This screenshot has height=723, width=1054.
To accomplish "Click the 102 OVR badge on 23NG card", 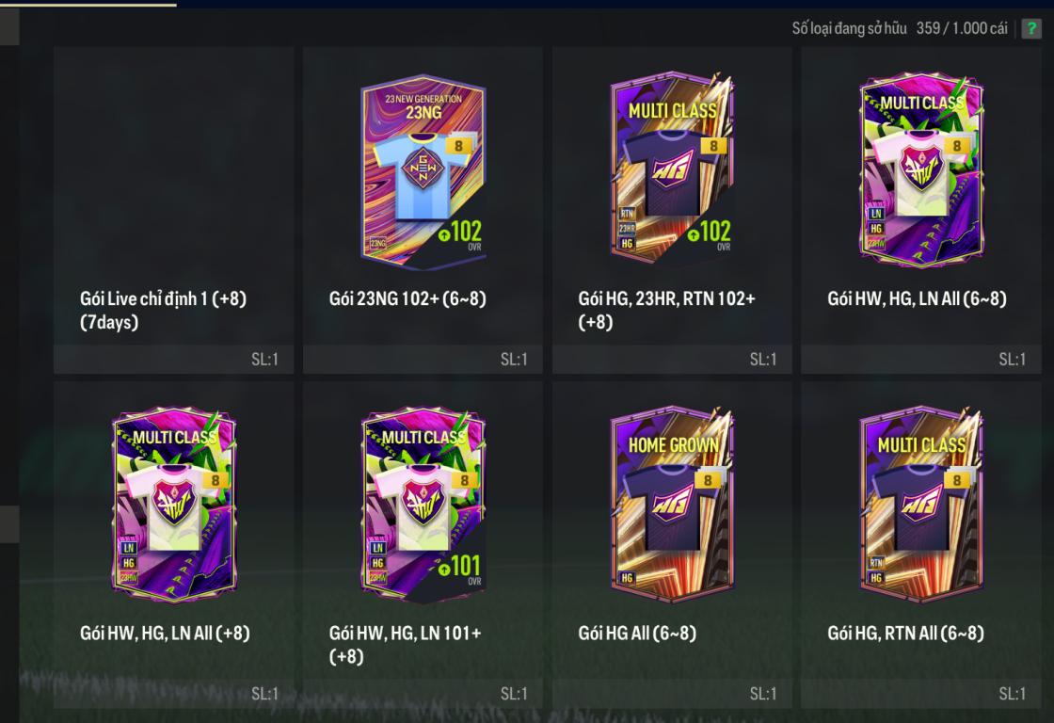I will [x=460, y=234].
